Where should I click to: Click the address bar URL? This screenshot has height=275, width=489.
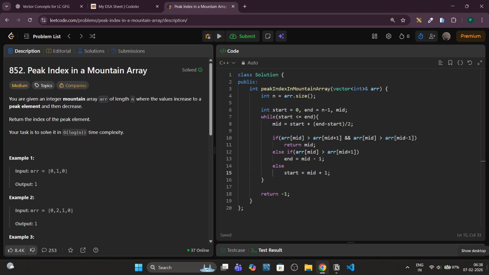(119, 20)
